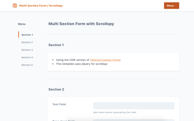The image size is (194, 121).
Task: Click the orange Menu button
Action: click(x=171, y=6)
